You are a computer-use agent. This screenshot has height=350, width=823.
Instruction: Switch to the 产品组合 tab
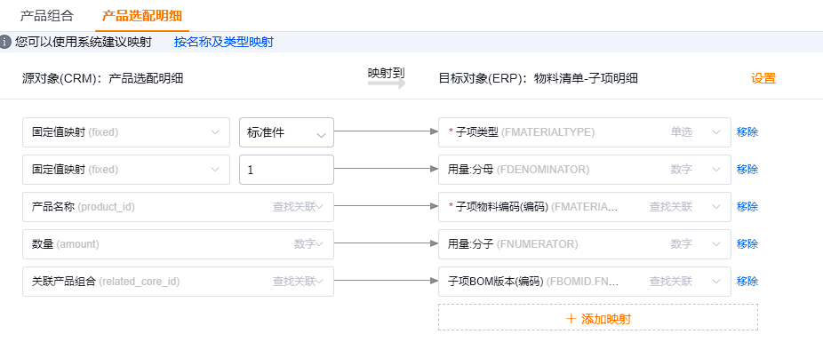click(47, 16)
